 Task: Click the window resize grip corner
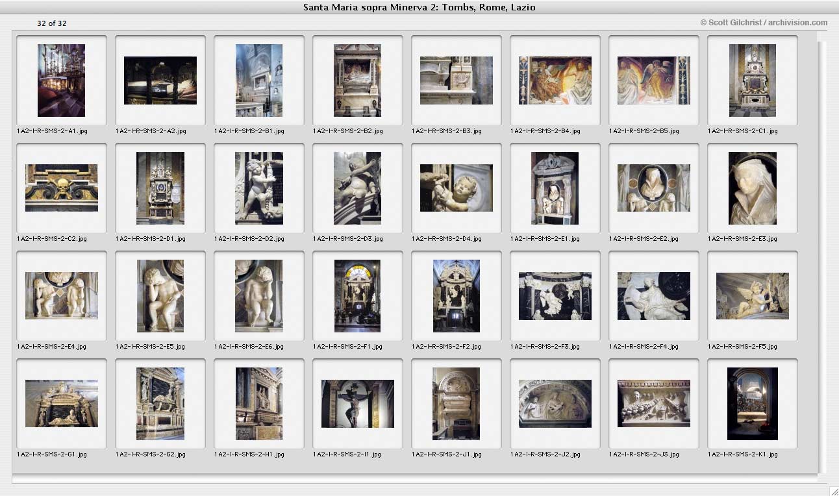click(834, 491)
